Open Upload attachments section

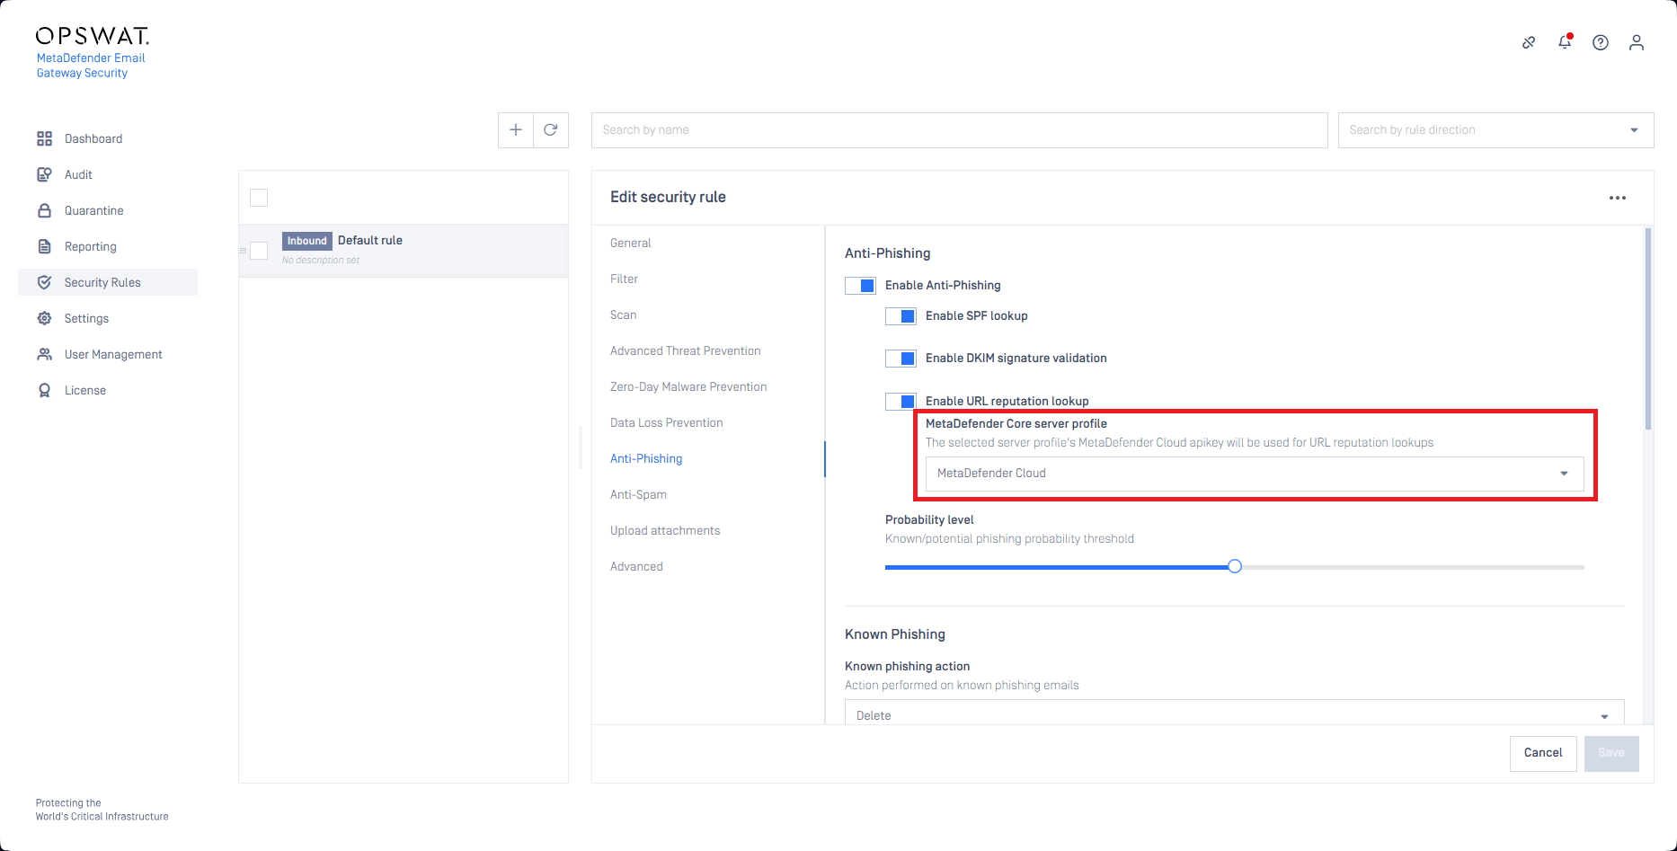click(665, 530)
